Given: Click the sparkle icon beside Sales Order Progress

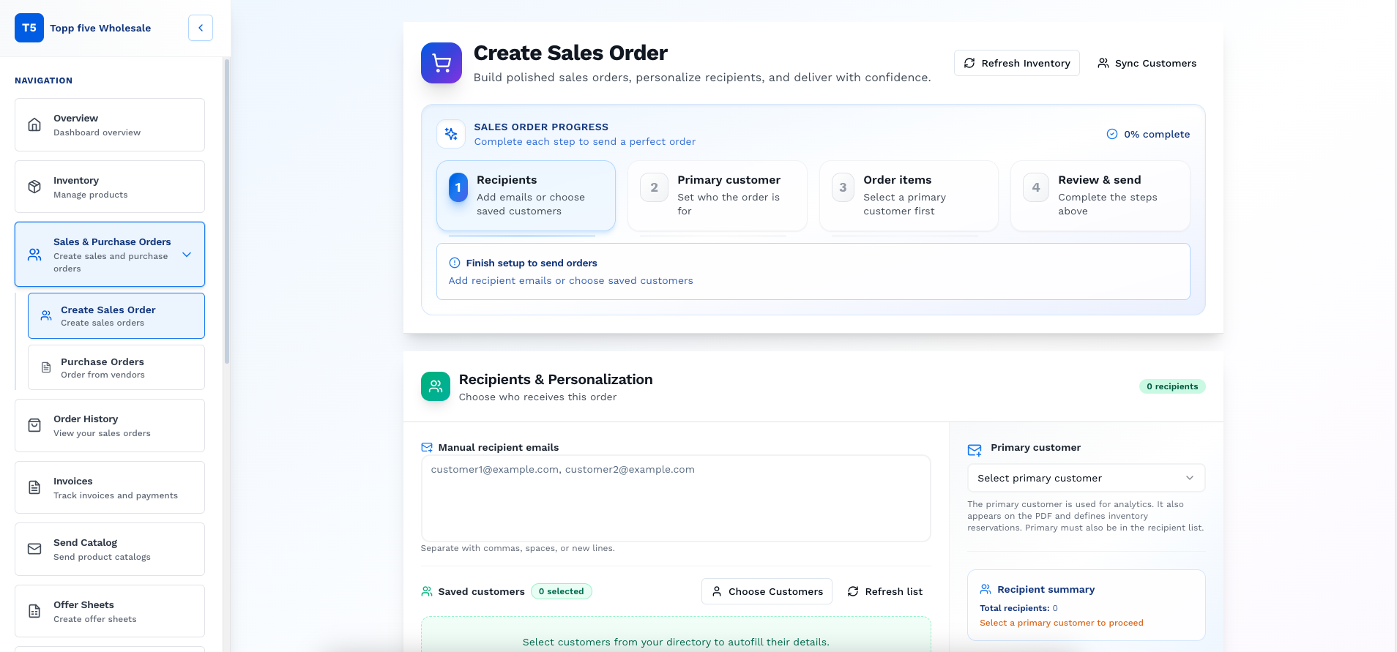Looking at the screenshot, I should (x=451, y=134).
